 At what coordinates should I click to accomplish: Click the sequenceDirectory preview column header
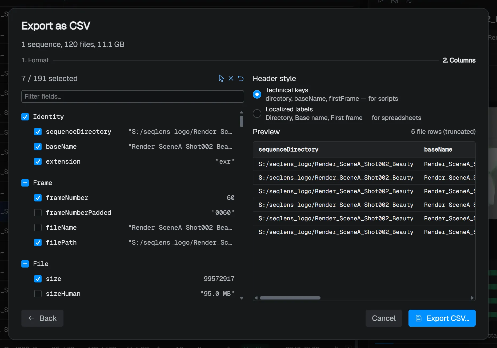pyautogui.click(x=288, y=149)
